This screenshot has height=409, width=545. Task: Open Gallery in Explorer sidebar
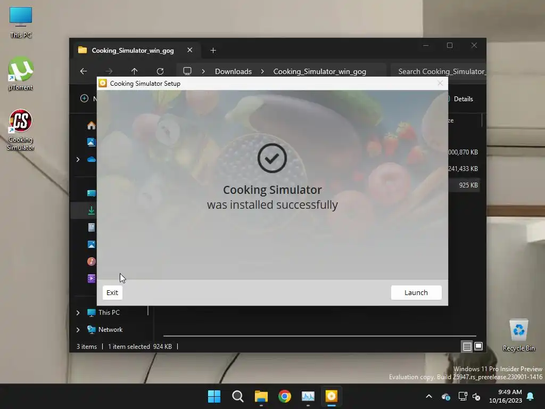tap(92, 142)
